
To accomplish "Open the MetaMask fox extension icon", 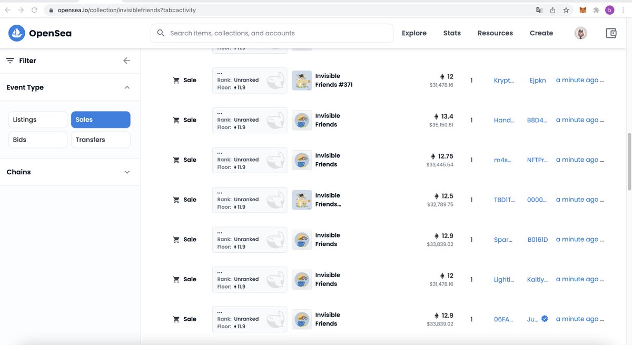I will (582, 10).
